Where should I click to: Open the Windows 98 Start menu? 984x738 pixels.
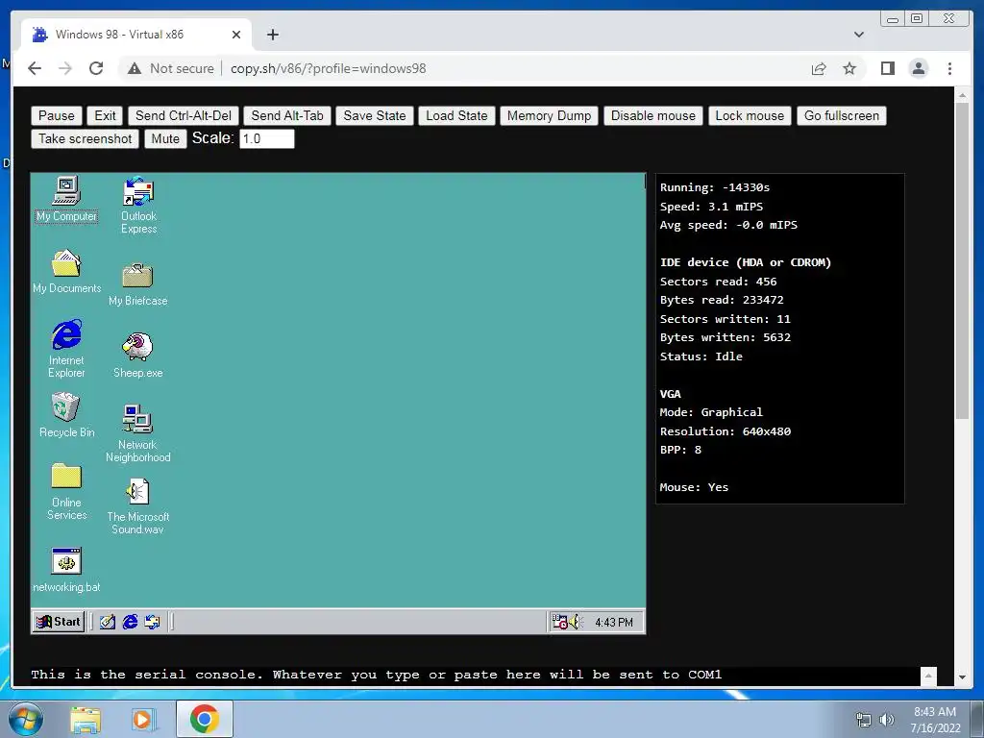pos(59,622)
